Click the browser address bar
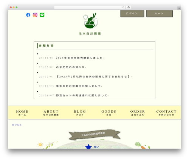 pos(90,8)
